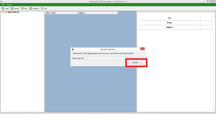Click the green icon in Browse TGZ File dialog title
216x114 pixels.
pos(73,49)
